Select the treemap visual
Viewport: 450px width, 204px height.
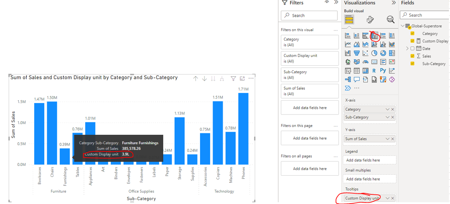click(x=392, y=53)
